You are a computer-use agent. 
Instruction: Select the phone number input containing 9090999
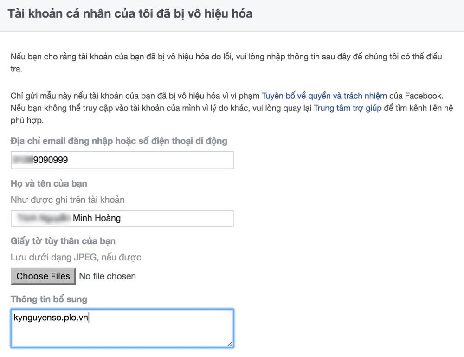point(122,160)
